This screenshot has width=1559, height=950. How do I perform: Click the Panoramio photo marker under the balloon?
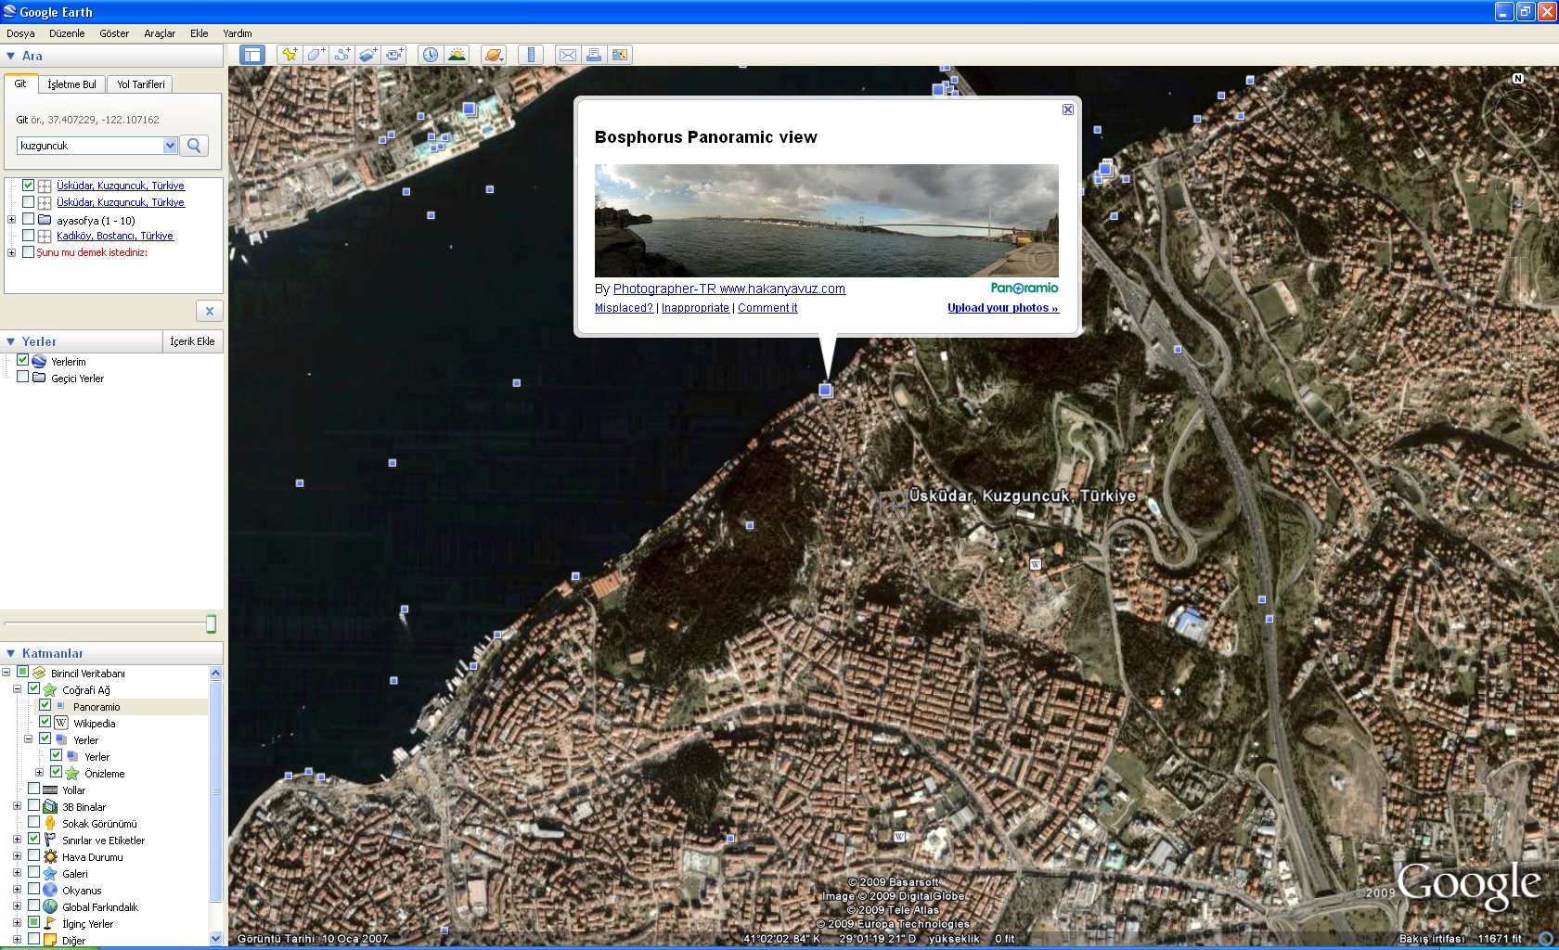click(x=825, y=391)
